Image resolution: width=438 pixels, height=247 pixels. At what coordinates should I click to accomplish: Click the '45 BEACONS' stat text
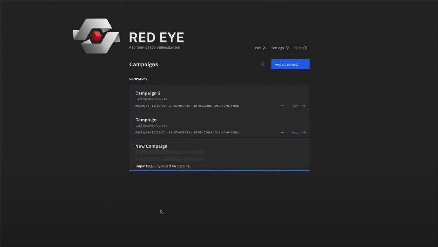203,132
